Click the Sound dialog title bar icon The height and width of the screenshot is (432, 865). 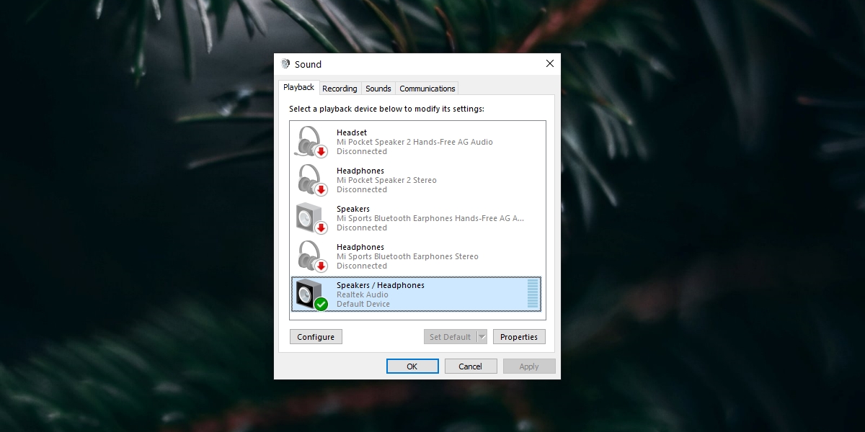pos(287,63)
